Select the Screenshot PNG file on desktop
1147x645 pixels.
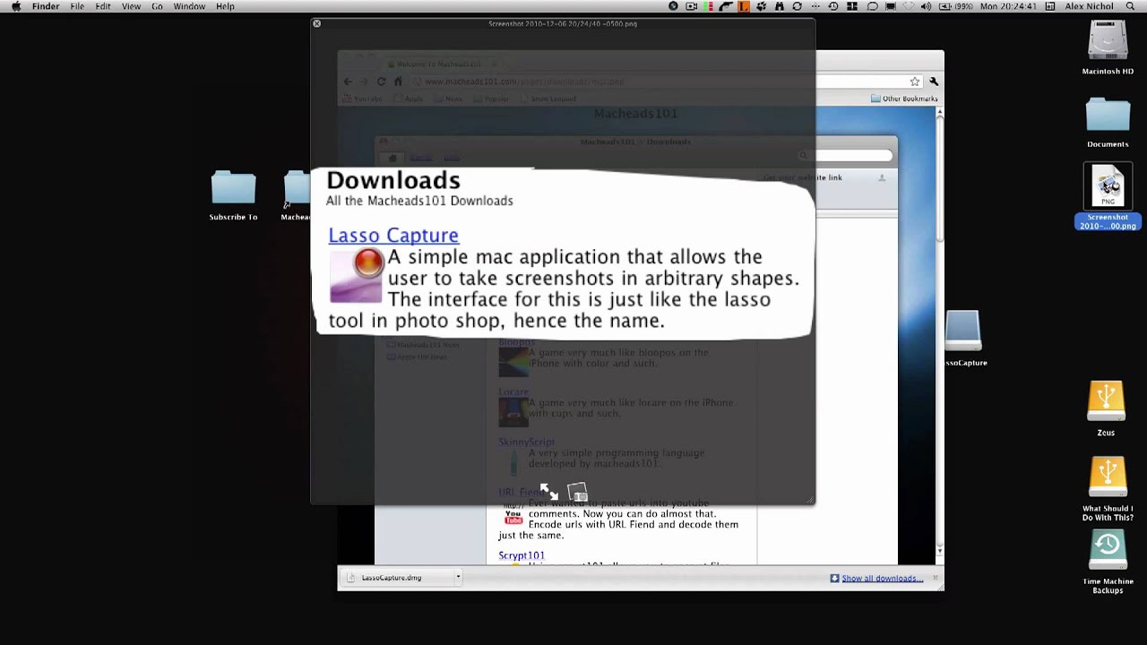click(x=1108, y=197)
